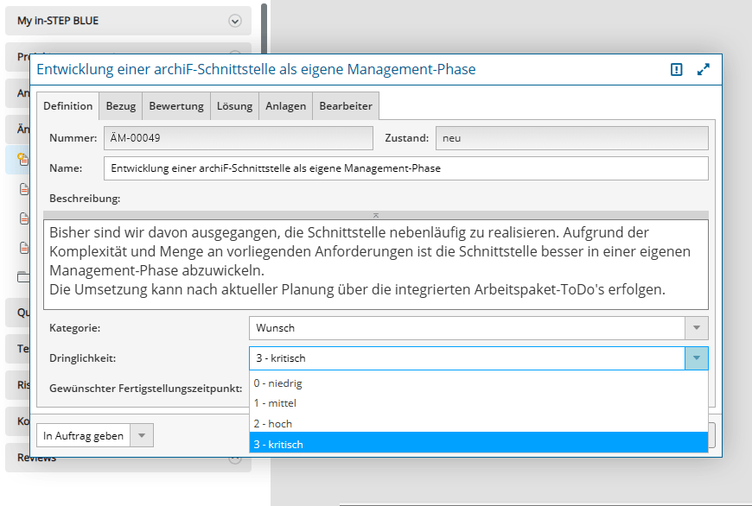Go to the Lösung tab
The height and width of the screenshot is (506, 752).
(x=234, y=106)
